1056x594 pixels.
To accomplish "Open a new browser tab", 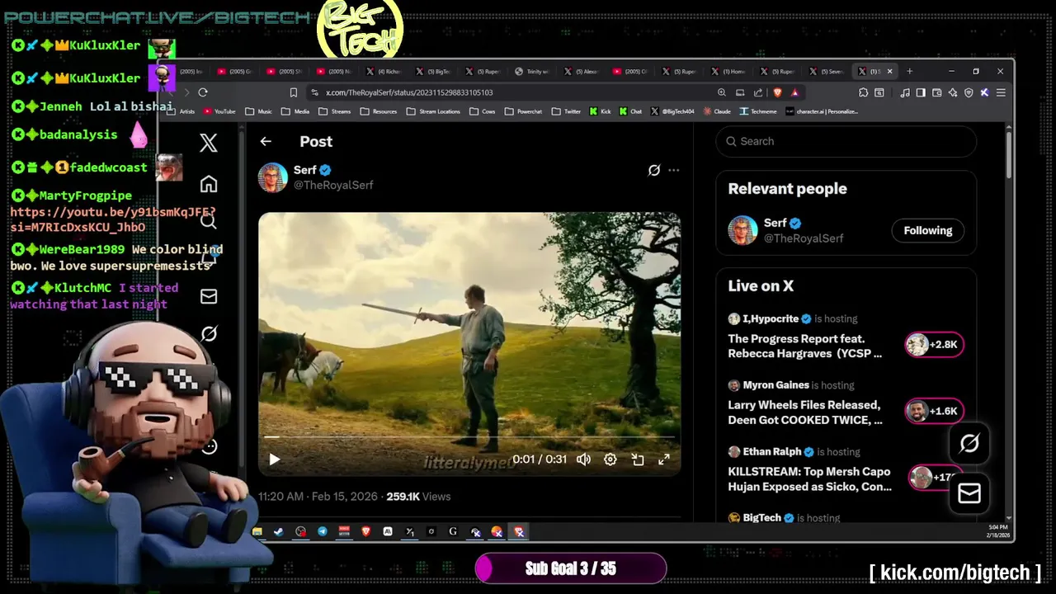I will coord(909,72).
